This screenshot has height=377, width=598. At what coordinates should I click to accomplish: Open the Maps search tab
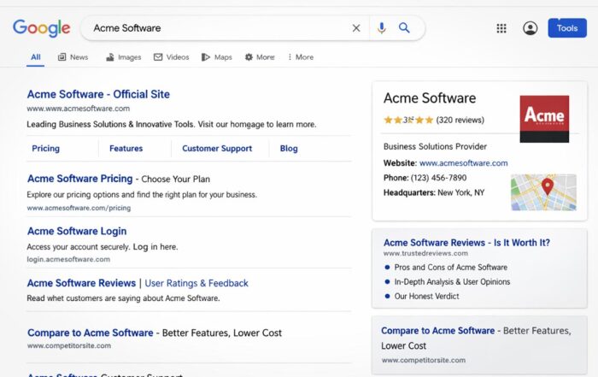(x=216, y=57)
